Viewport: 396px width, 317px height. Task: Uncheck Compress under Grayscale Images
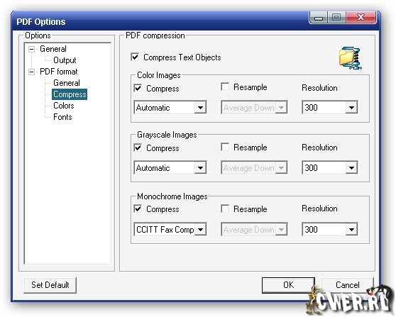click(x=138, y=148)
